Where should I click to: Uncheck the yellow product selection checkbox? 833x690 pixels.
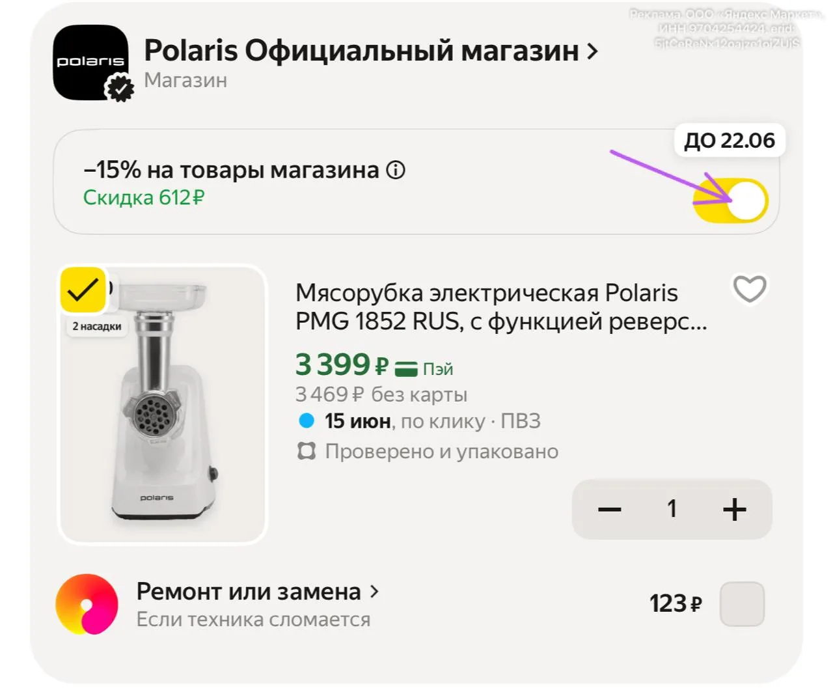coord(83,290)
